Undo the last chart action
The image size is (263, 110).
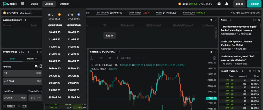click(x=138, y=58)
